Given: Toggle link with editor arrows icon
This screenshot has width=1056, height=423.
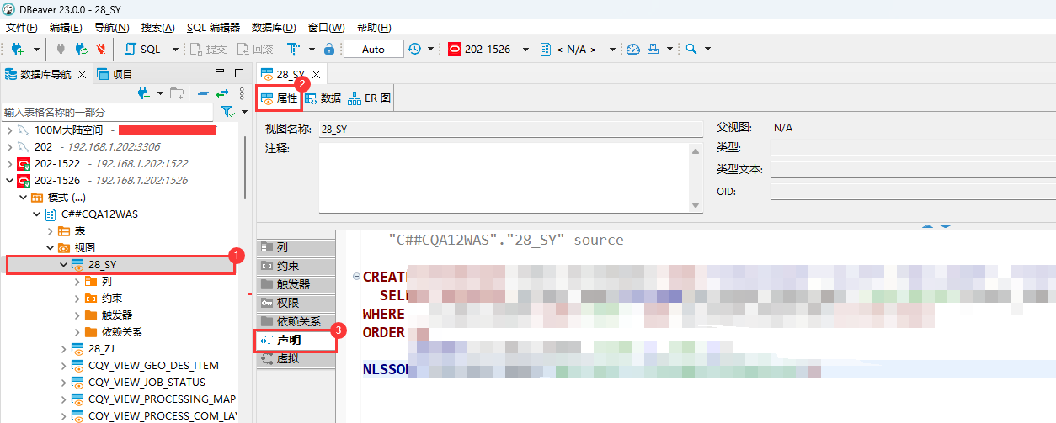Looking at the screenshot, I should click(222, 93).
